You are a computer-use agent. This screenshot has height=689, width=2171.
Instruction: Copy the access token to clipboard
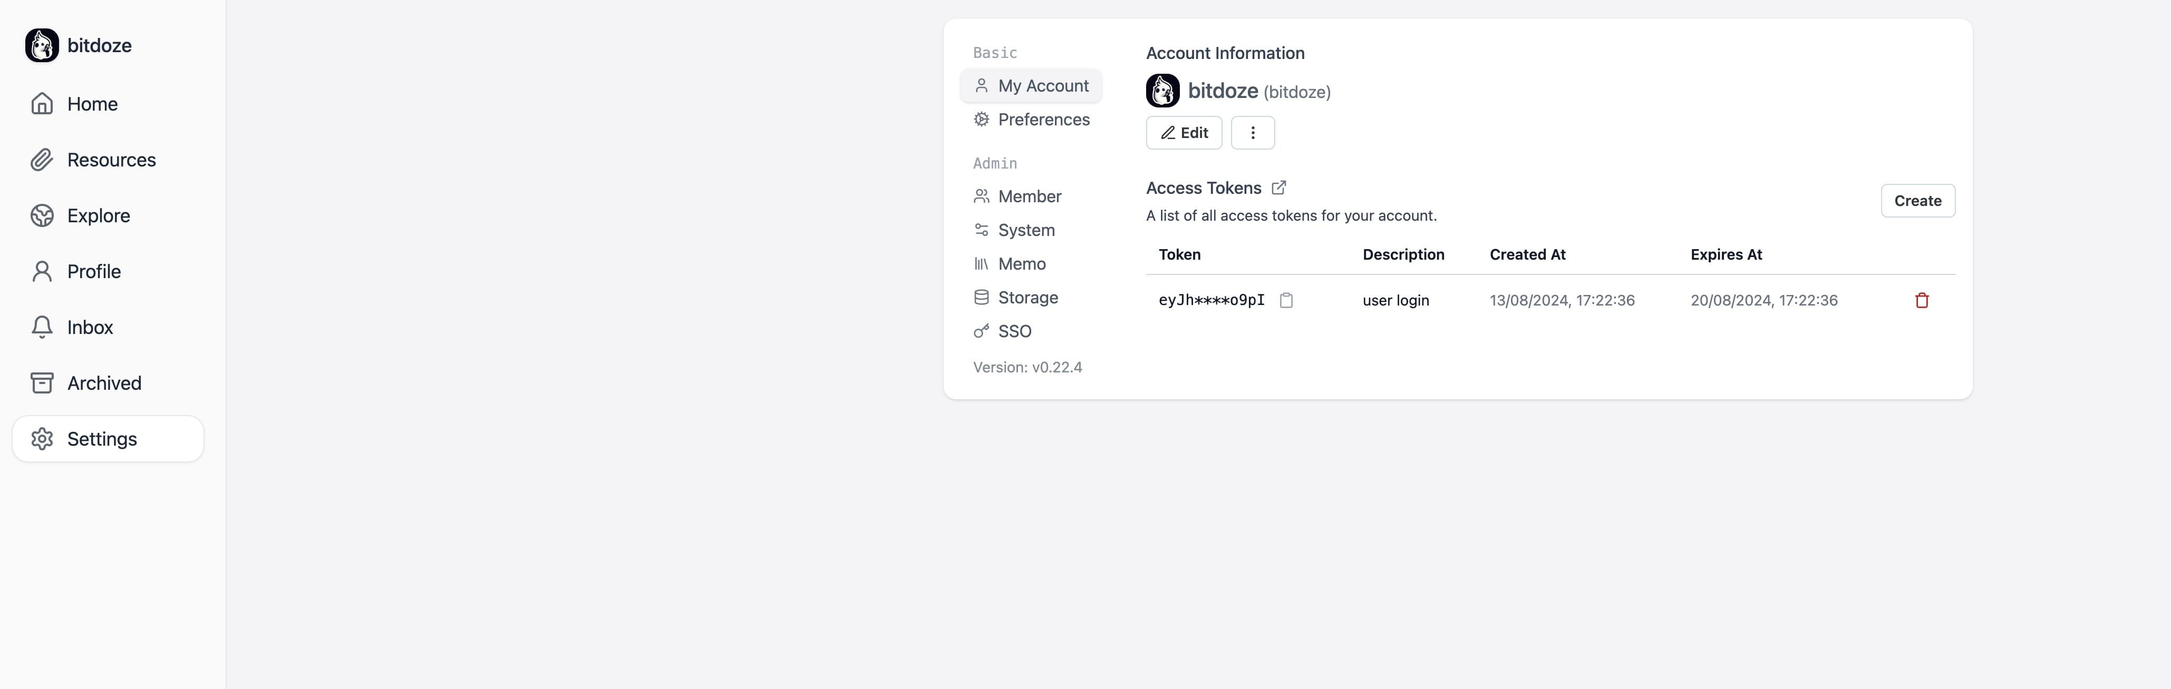[1287, 300]
